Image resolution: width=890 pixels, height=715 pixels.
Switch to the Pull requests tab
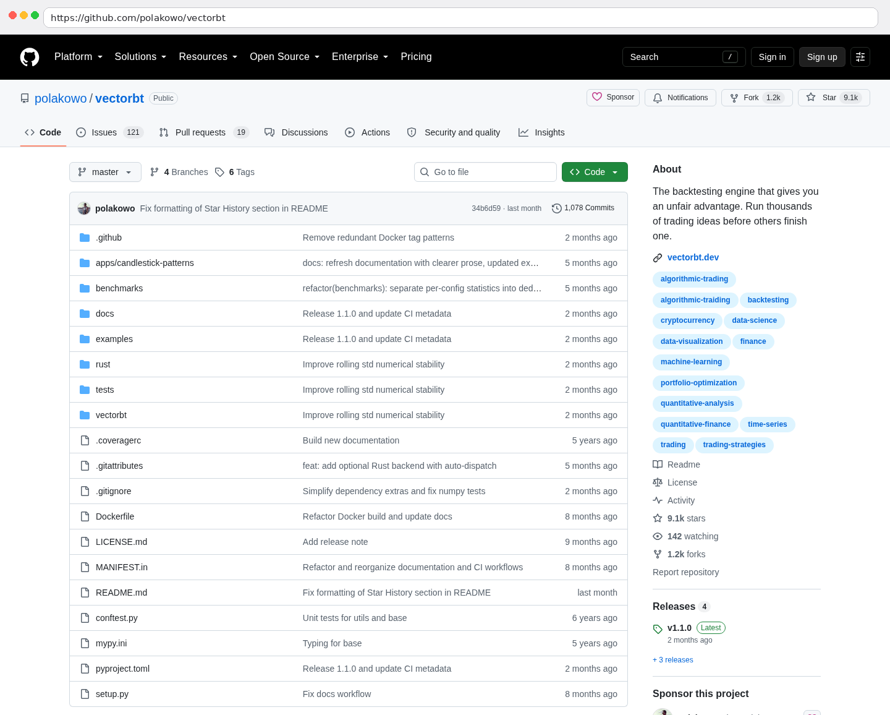click(204, 132)
